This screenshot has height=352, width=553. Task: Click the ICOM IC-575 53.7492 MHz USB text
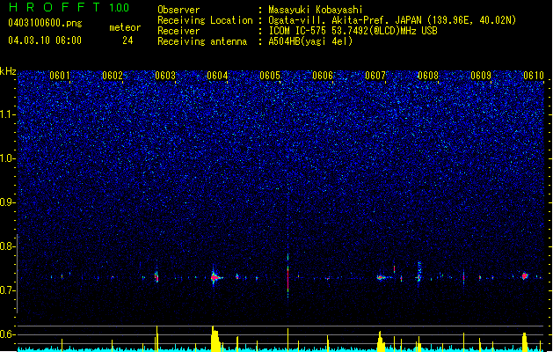click(x=353, y=31)
